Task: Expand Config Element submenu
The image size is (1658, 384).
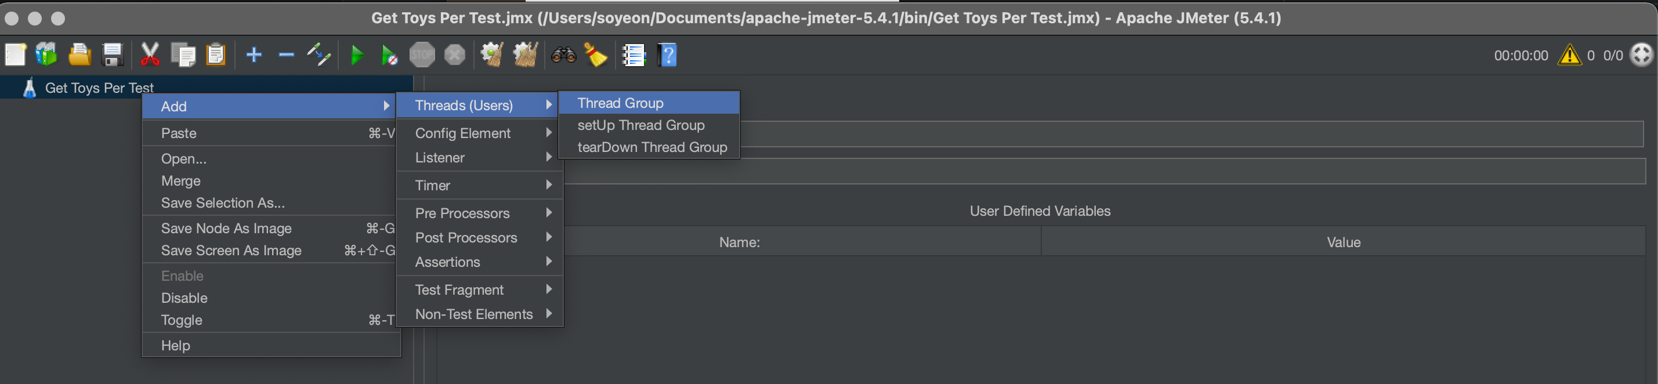Action: [480, 133]
